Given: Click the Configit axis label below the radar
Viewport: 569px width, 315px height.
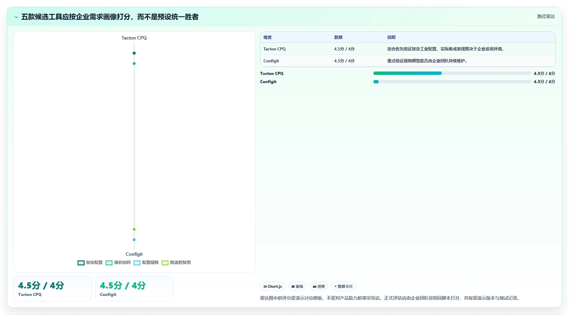Looking at the screenshot, I should pyautogui.click(x=134, y=254).
